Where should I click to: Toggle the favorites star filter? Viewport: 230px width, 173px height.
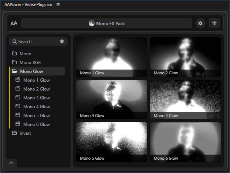point(62,42)
